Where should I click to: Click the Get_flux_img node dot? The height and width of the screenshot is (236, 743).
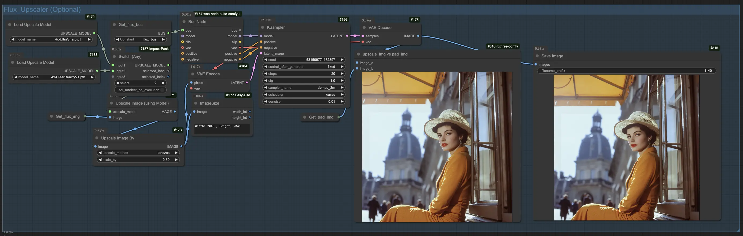click(52, 116)
